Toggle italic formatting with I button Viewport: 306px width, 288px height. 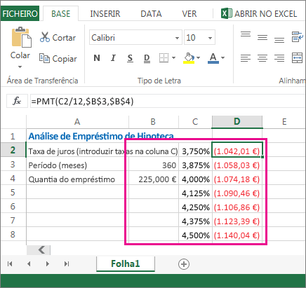point(113,57)
